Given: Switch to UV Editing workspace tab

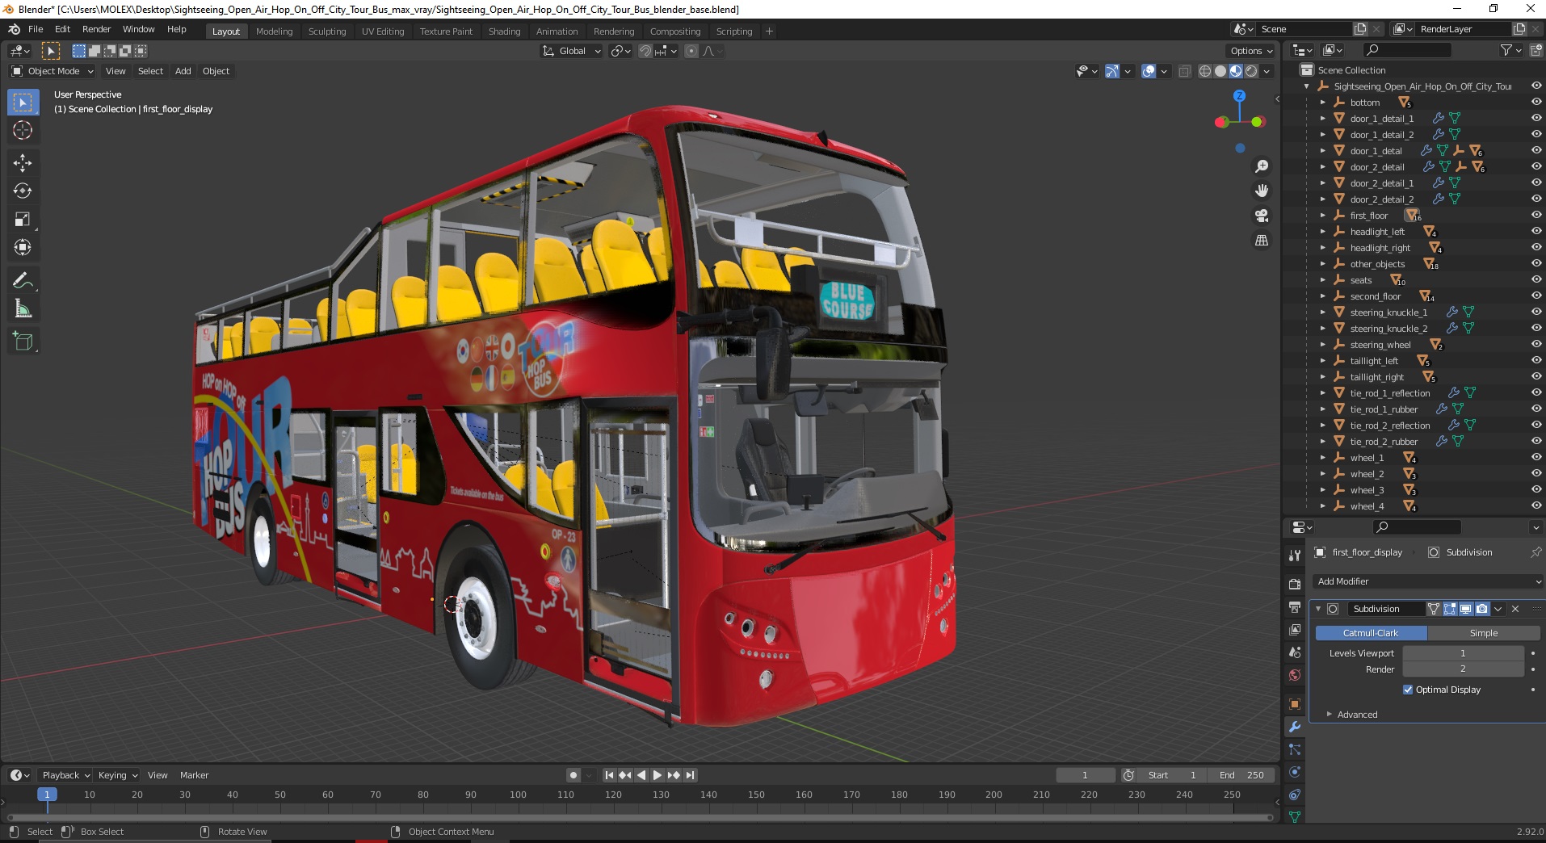Looking at the screenshot, I should tap(383, 31).
